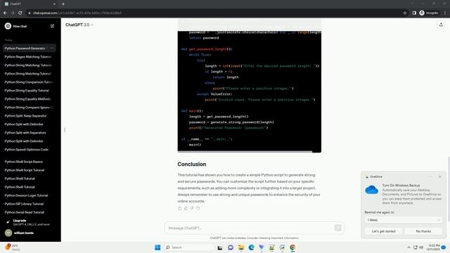Click the No thanks button
Image resolution: width=450 pixels, height=253 pixels.
[423, 231]
